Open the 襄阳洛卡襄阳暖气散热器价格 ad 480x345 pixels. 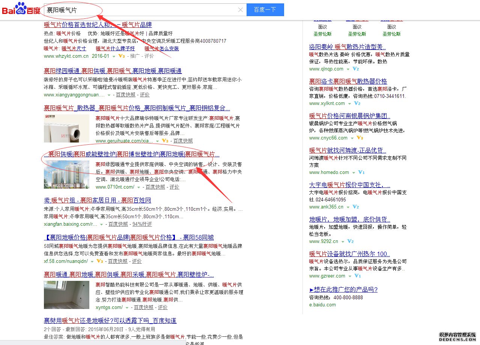348,81
